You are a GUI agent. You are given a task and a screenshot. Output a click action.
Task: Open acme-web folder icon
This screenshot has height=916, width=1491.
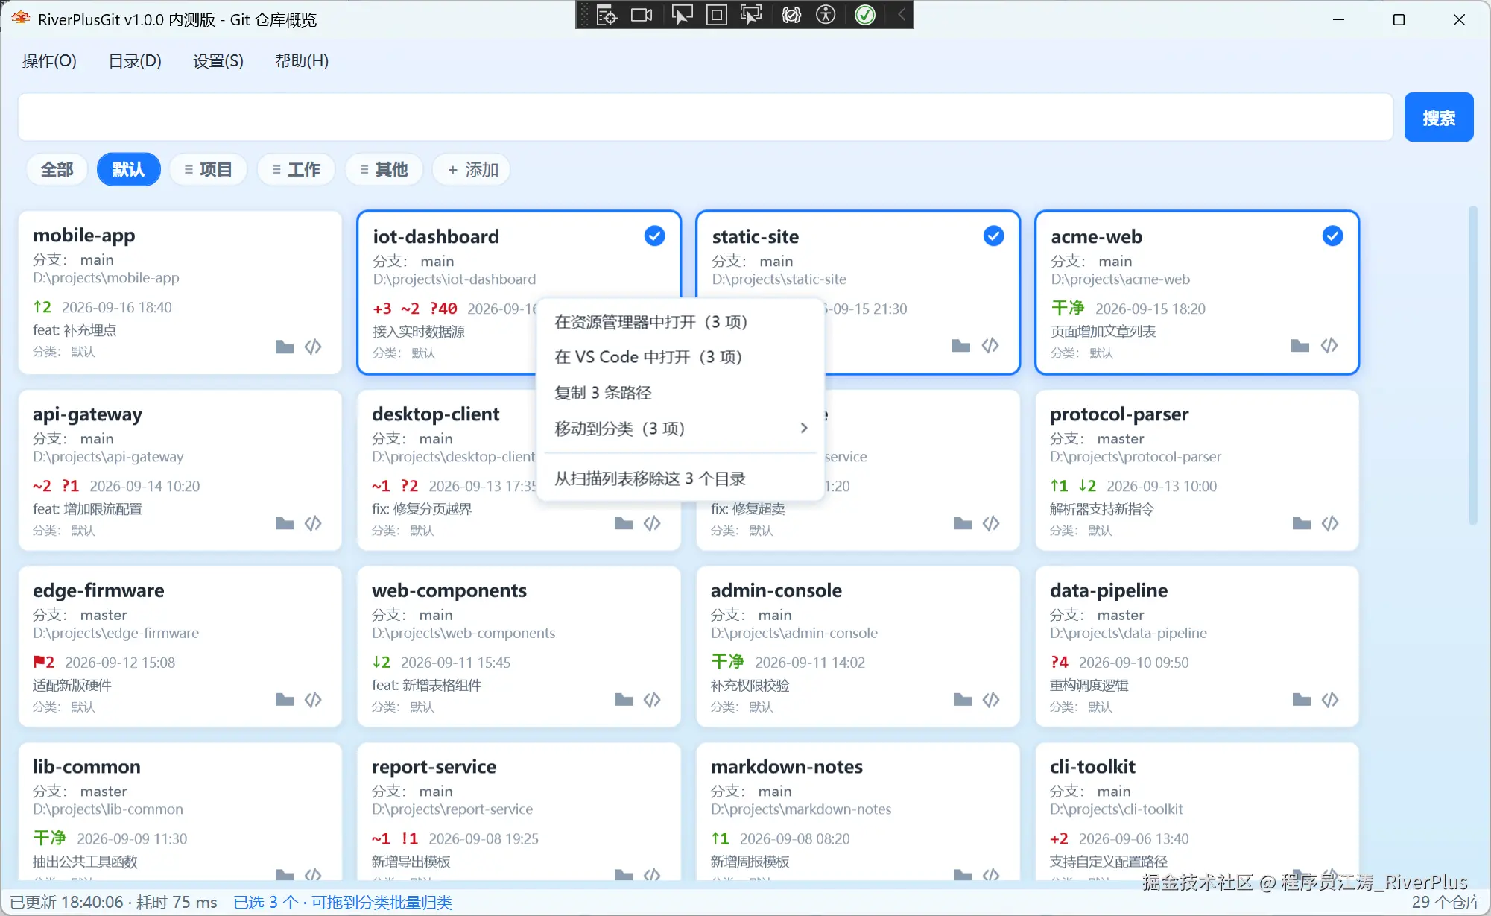[1300, 345]
